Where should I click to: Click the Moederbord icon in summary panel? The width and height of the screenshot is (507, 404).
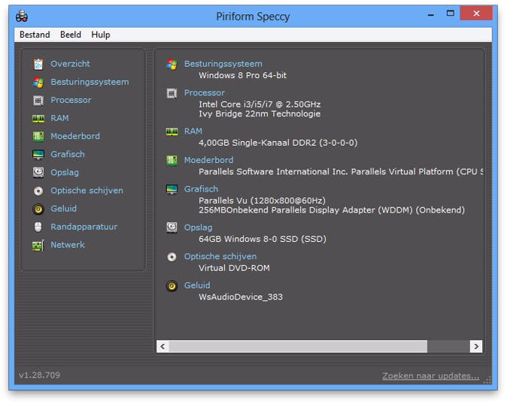pyautogui.click(x=172, y=161)
